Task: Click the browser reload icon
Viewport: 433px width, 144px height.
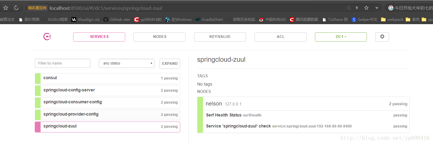Action: 16,8
